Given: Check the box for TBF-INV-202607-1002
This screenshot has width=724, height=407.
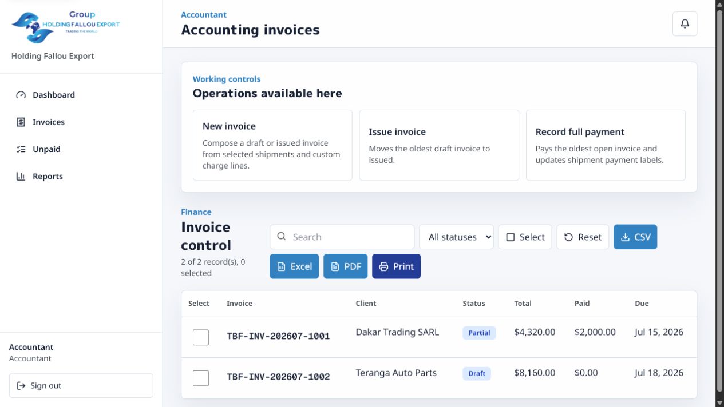Looking at the screenshot, I should tap(201, 378).
